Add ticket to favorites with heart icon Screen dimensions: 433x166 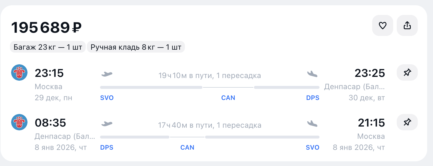coord(382,26)
